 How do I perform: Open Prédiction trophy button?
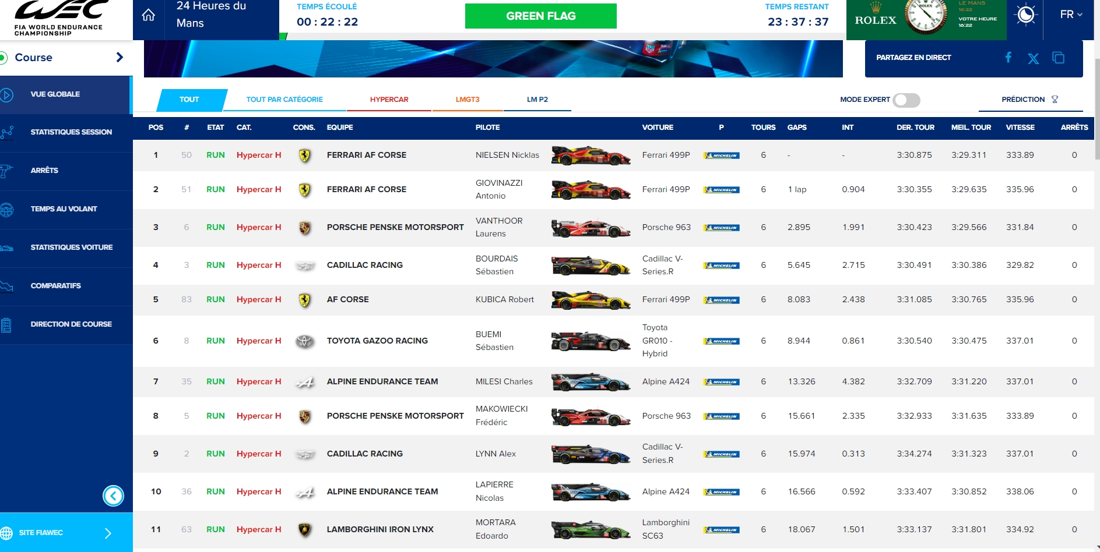[x=1030, y=100]
